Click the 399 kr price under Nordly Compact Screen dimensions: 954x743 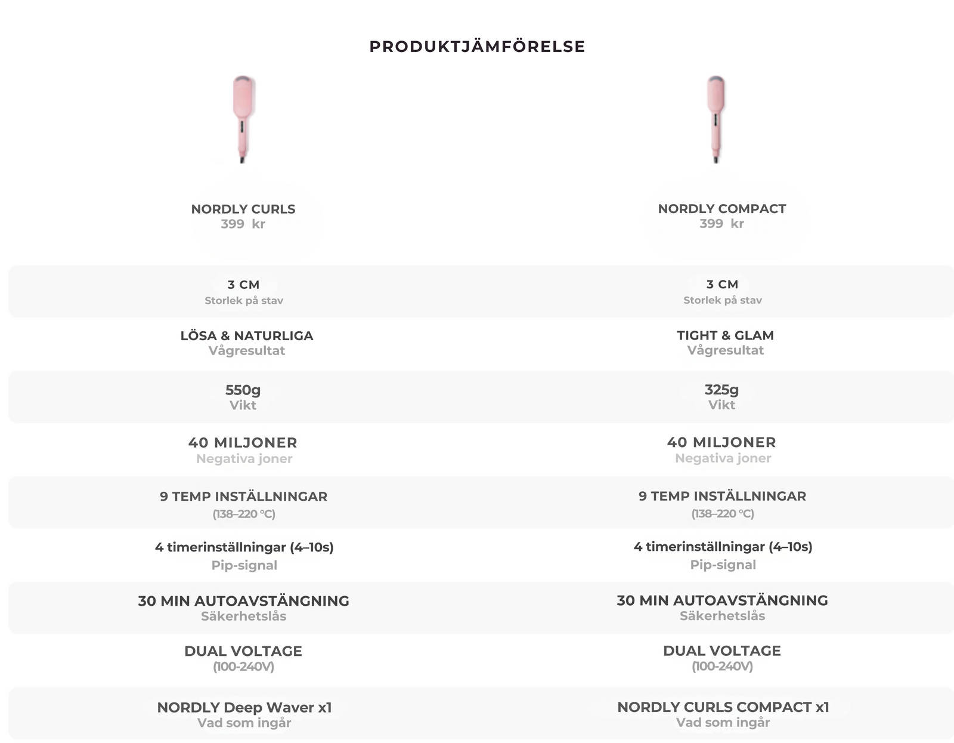[x=721, y=224]
